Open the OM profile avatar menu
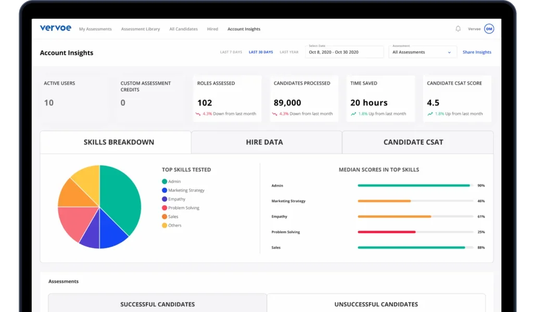 coord(488,29)
